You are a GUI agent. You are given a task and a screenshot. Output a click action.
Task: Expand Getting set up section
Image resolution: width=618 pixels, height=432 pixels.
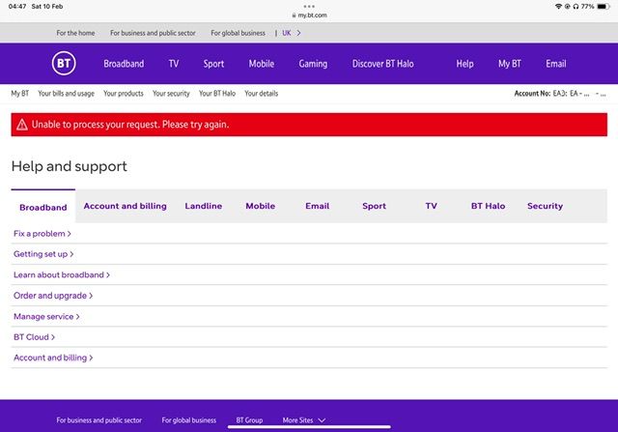[43, 254]
